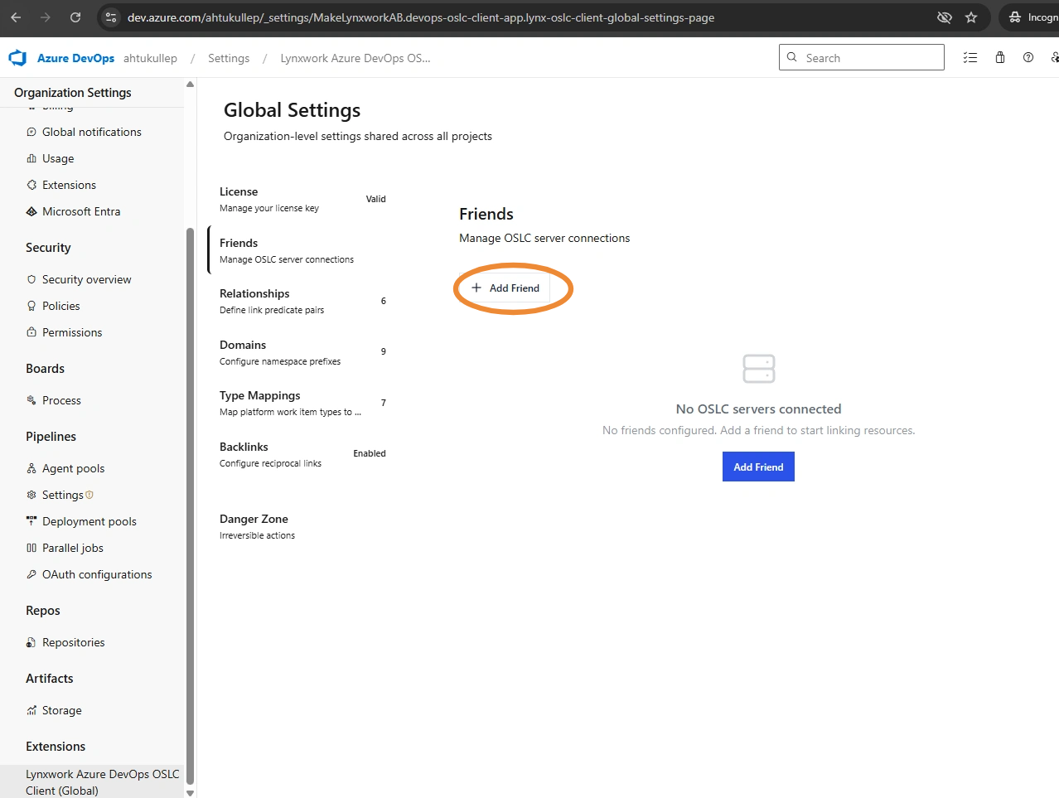Image resolution: width=1059 pixels, height=798 pixels.
Task: Click the Usage chart icon
Action: pyautogui.click(x=31, y=158)
